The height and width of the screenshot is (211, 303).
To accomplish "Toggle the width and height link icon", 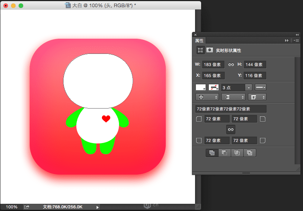I will coord(231,65).
